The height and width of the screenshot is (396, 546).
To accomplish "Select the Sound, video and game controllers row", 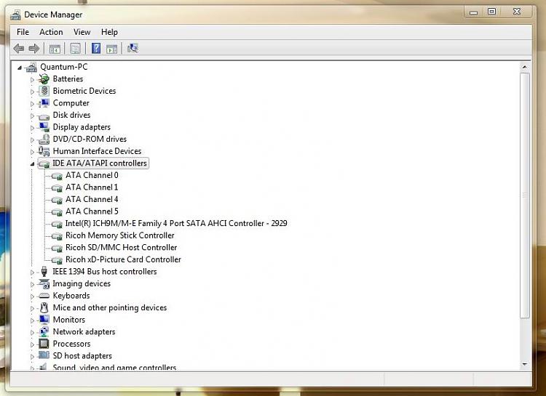I will (x=114, y=367).
